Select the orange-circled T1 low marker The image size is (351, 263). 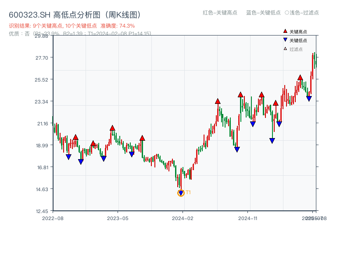[181, 193]
